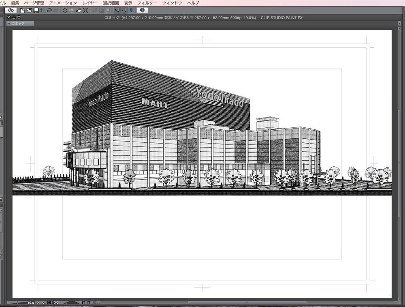The width and height of the screenshot is (405, 307).
Task: Click the invert selection icon
Action: [x=102, y=11]
